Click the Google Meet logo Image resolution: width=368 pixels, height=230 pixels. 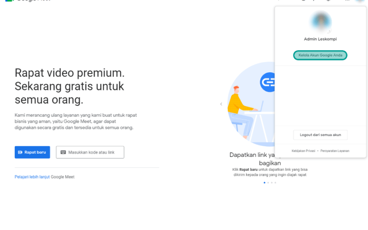coord(9,1)
